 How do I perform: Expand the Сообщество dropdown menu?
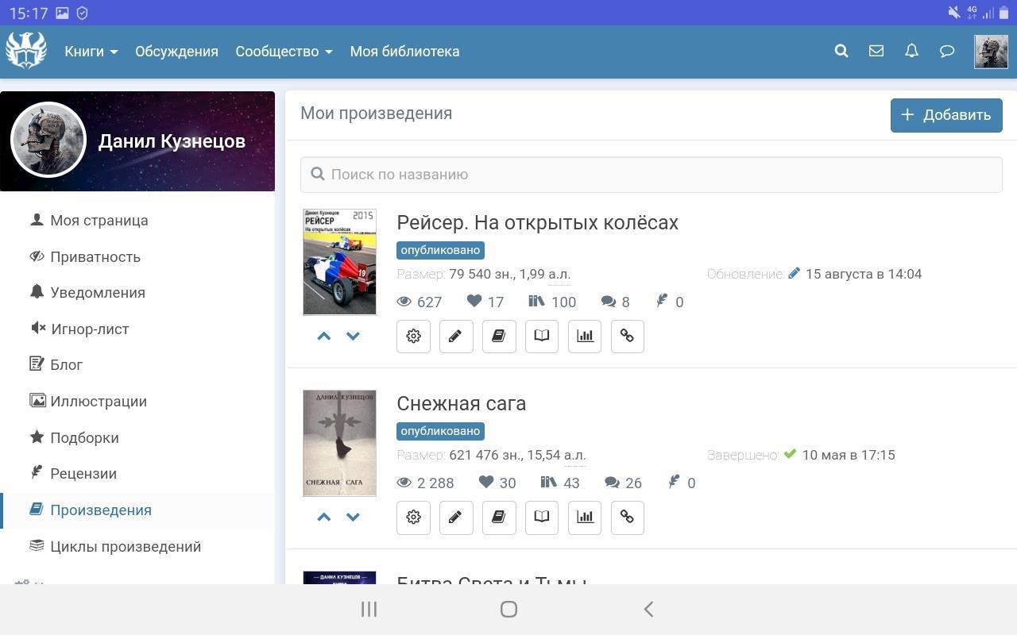click(x=284, y=52)
